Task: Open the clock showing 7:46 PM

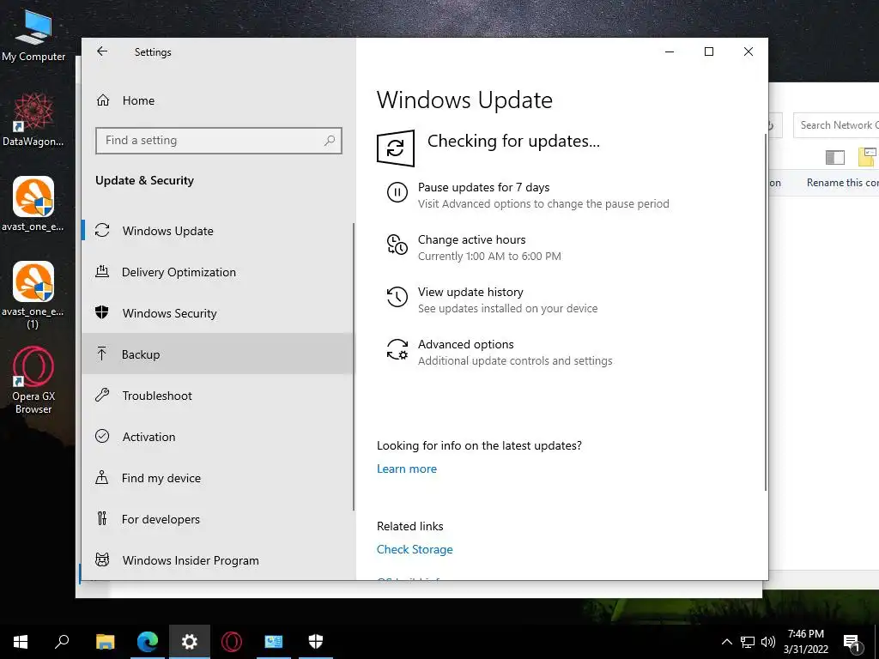Action: coord(805,642)
